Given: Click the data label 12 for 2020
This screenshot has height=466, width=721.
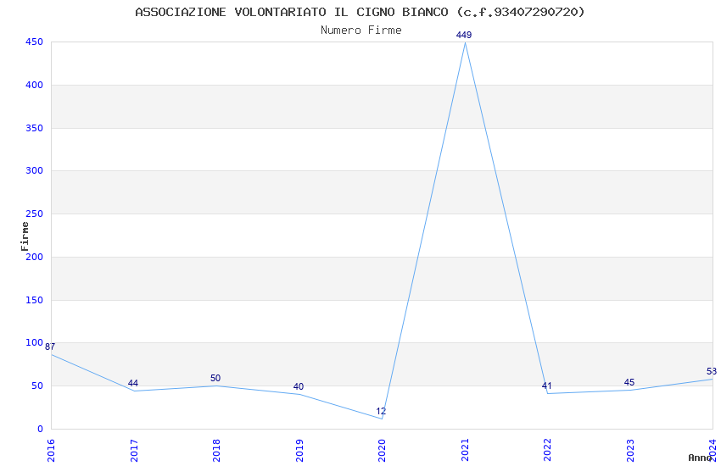Looking at the screenshot, I should pyautogui.click(x=381, y=412).
